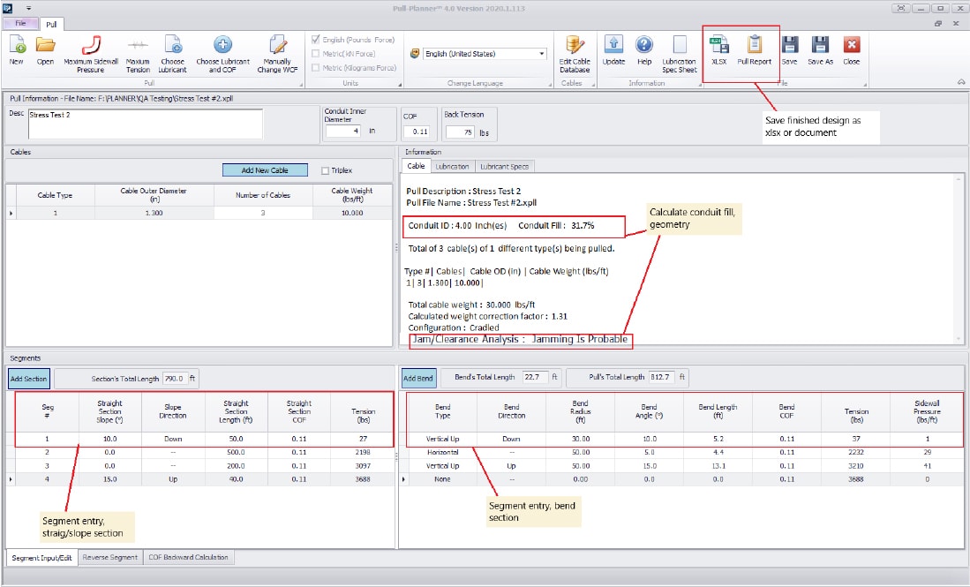Select segment 4 row indicator arrow
The image size is (970, 587).
(11, 479)
